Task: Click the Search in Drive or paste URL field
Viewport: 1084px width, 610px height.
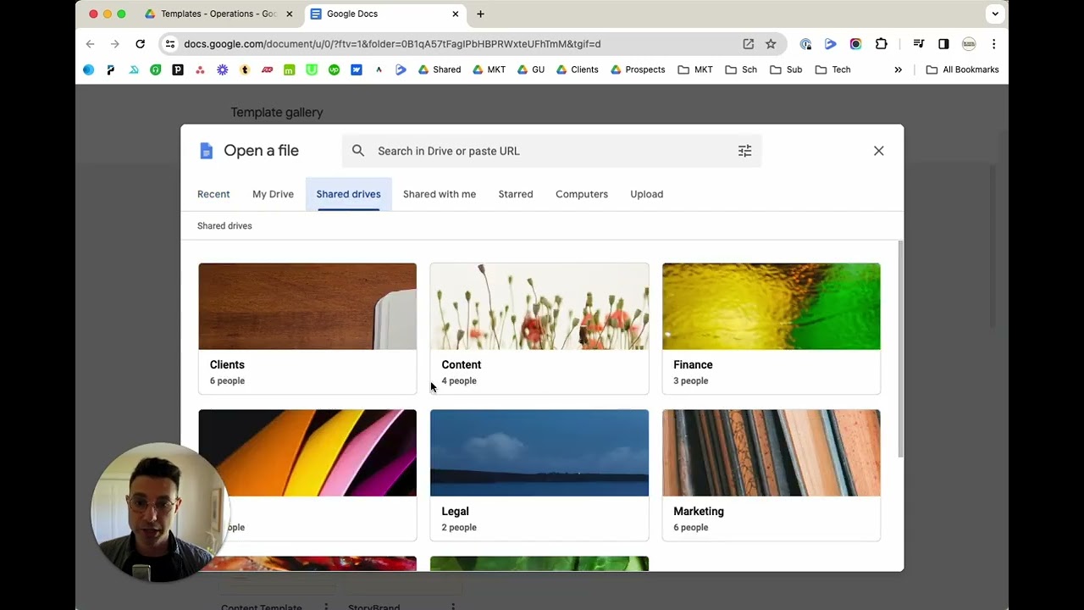Action: click(551, 151)
